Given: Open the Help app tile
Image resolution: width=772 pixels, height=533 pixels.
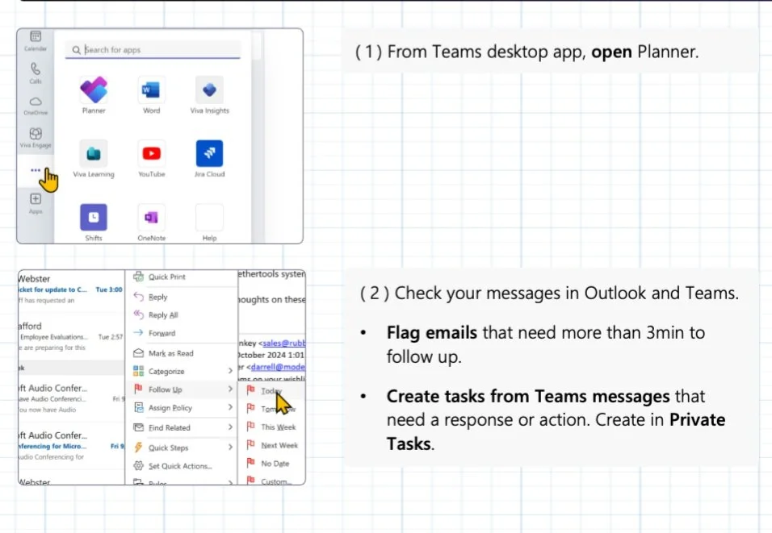Looking at the screenshot, I should 209,217.
